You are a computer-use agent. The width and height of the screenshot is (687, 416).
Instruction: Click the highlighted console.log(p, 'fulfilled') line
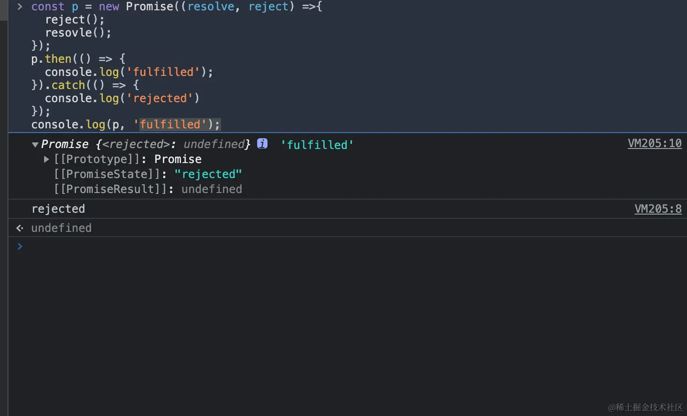click(x=126, y=125)
